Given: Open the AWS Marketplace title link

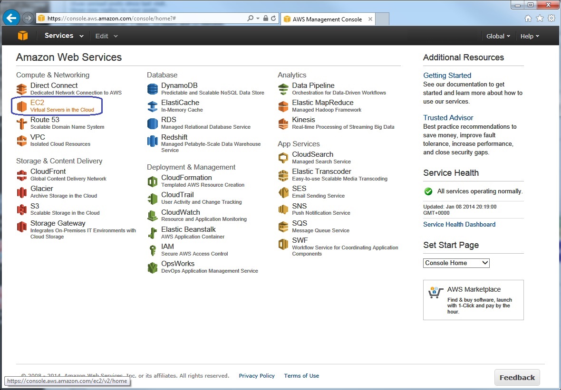Looking at the screenshot, I should tap(474, 290).
